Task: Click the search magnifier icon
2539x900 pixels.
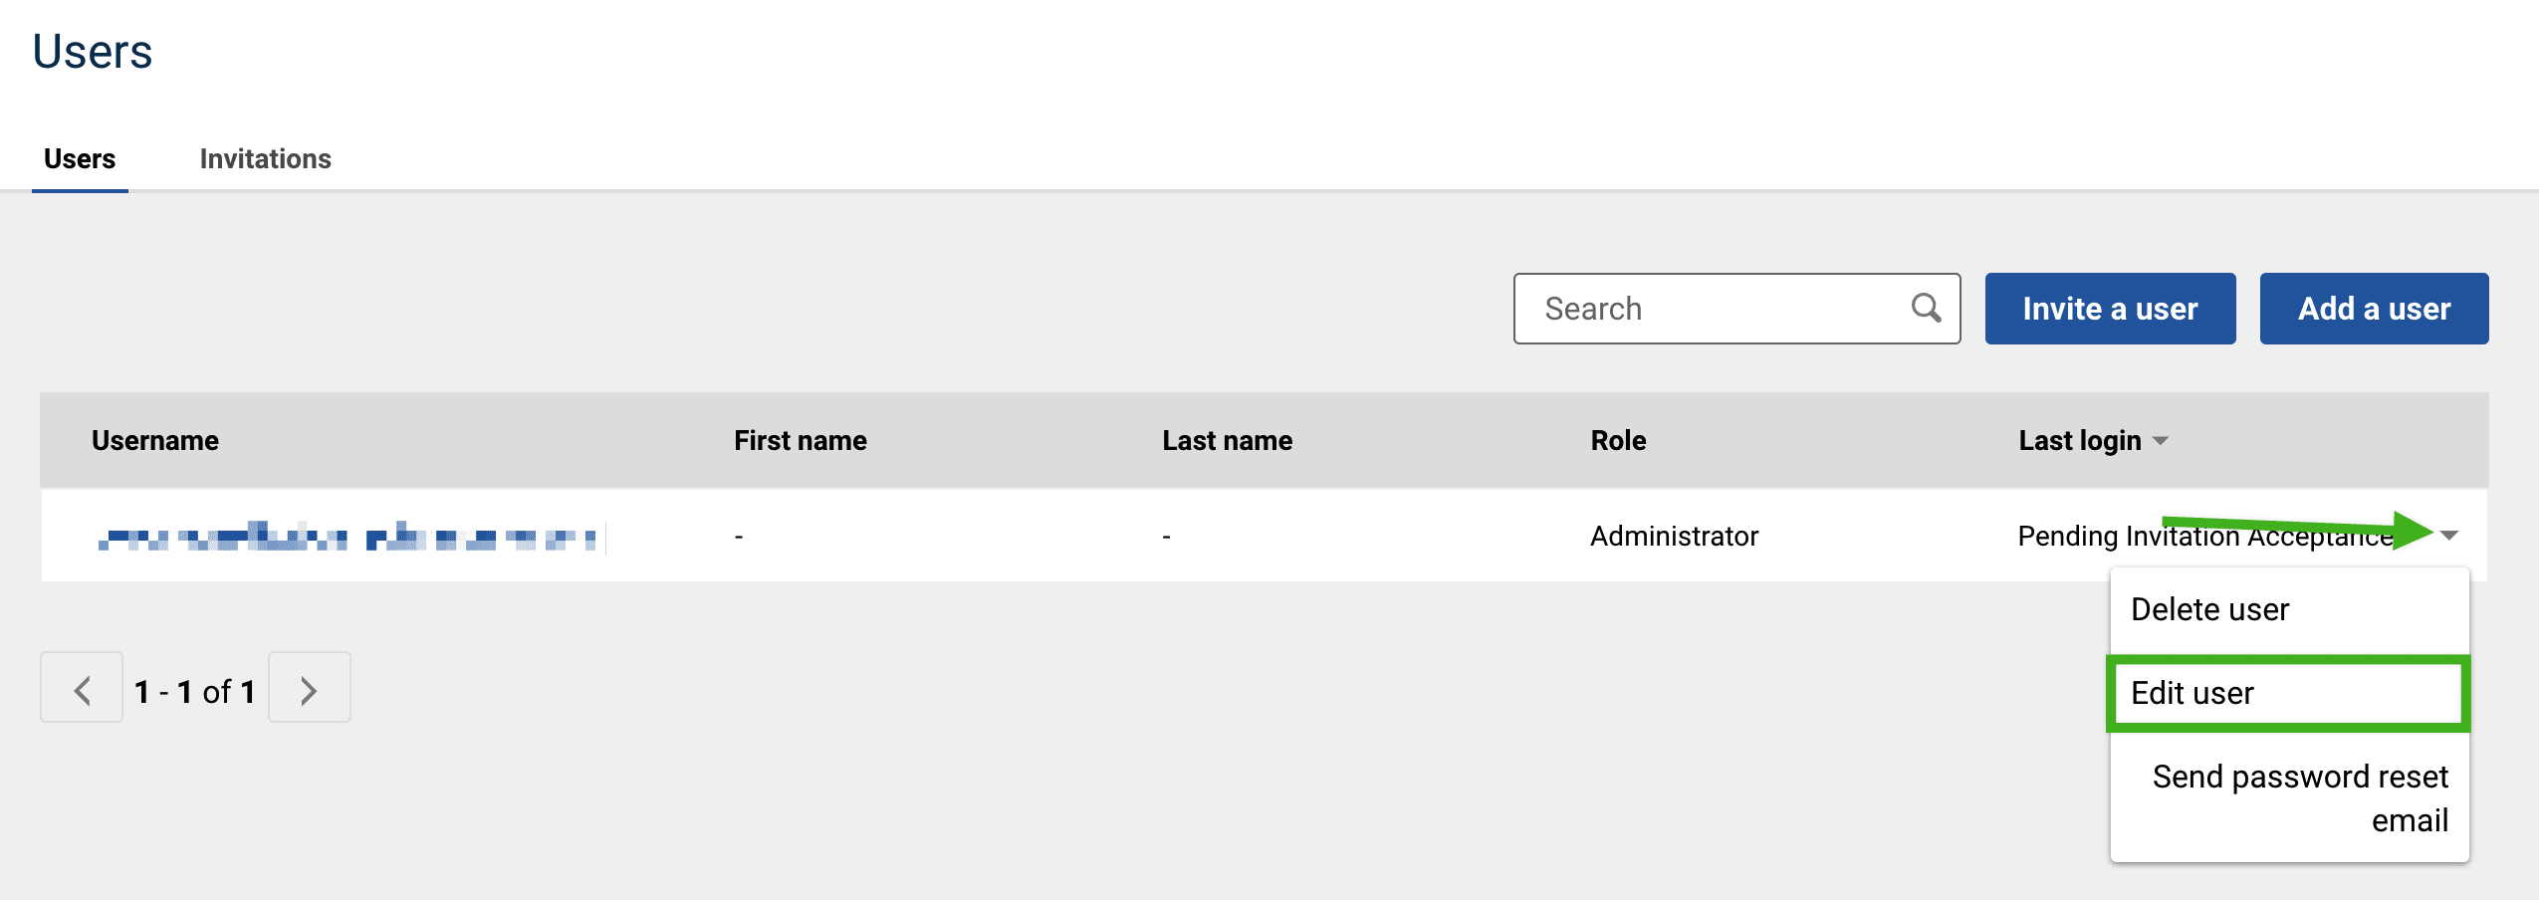Action: coord(1926,309)
